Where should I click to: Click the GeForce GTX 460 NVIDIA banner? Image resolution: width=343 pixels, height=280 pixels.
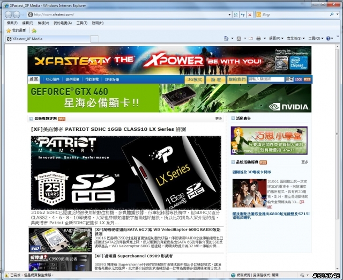coord(169,98)
